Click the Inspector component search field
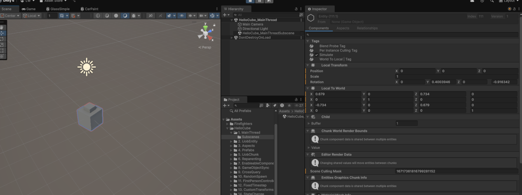Viewport: 522px width, 195px height. tap(412, 35)
